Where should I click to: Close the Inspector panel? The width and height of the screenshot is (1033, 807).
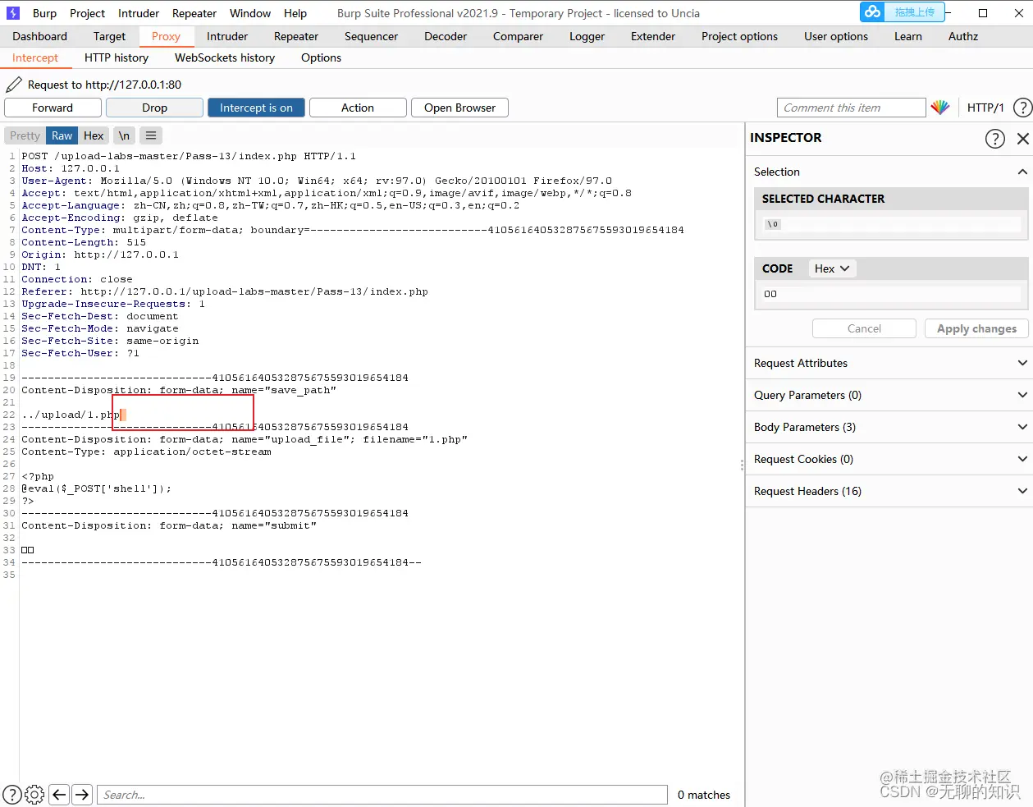[1023, 139]
